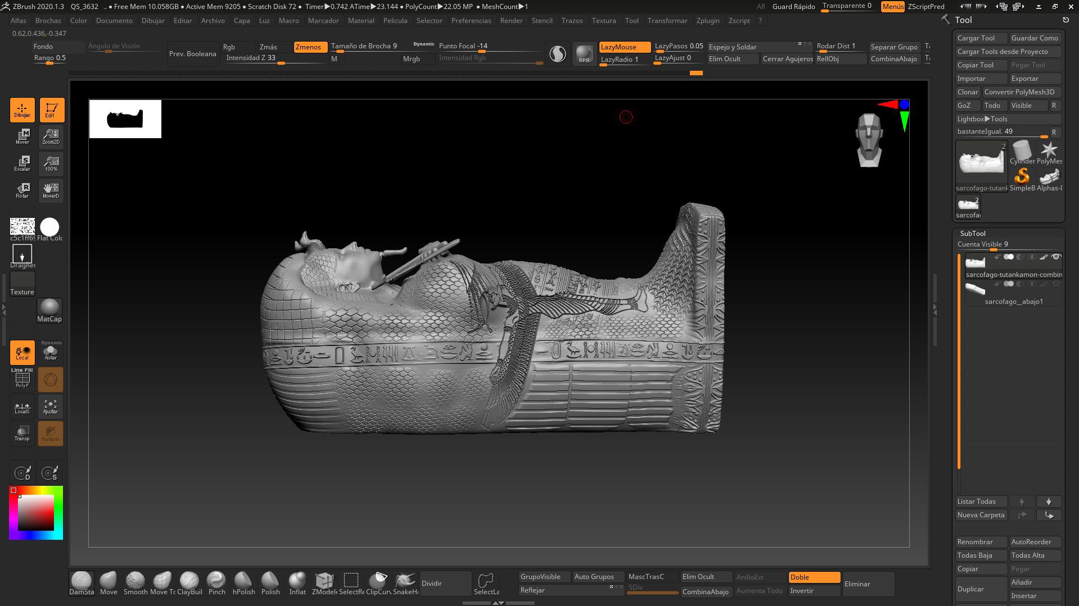Click the Eliminar button
1079x606 pixels.
(868, 584)
